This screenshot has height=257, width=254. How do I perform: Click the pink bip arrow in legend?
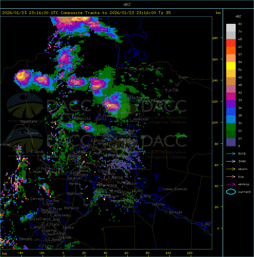point(231,177)
